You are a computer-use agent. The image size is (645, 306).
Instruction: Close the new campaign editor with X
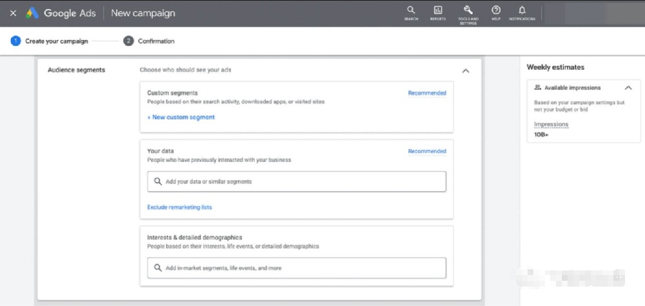[x=13, y=13]
